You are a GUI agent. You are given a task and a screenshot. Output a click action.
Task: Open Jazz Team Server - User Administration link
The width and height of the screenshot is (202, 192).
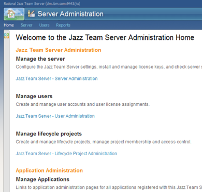(x=55, y=116)
